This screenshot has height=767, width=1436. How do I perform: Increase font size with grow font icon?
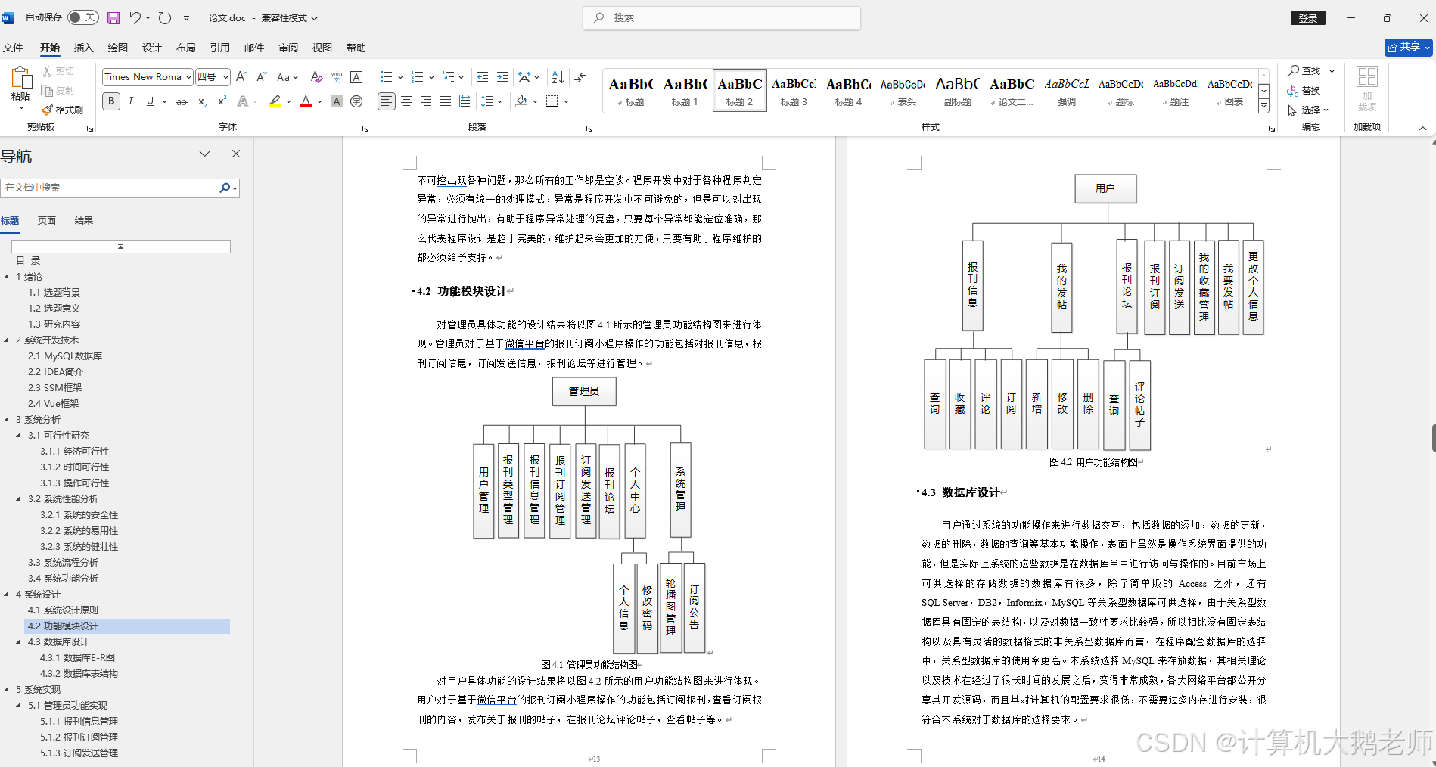(241, 76)
